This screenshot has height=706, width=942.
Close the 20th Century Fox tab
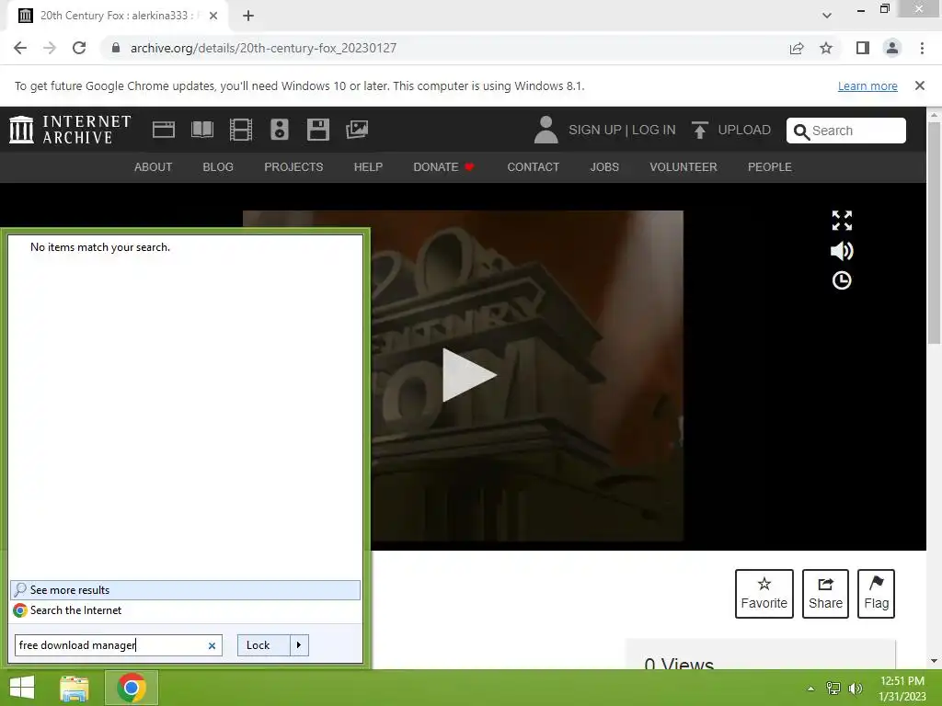pyautogui.click(x=213, y=16)
